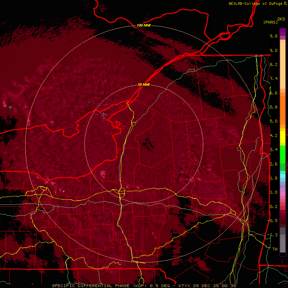Pick the cyan segment of the color bar

coord(283,176)
